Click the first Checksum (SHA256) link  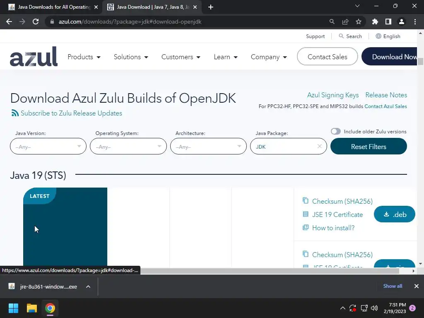tap(342, 201)
